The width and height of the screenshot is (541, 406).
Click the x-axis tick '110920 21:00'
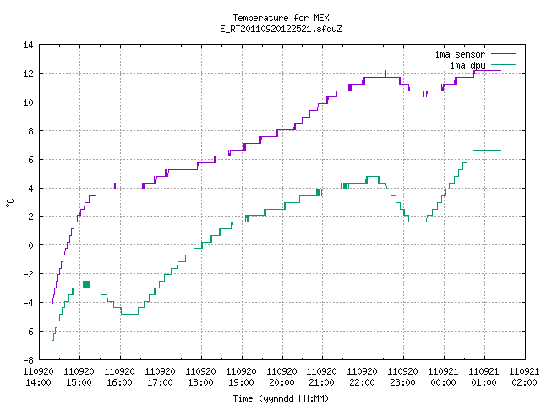click(x=321, y=377)
